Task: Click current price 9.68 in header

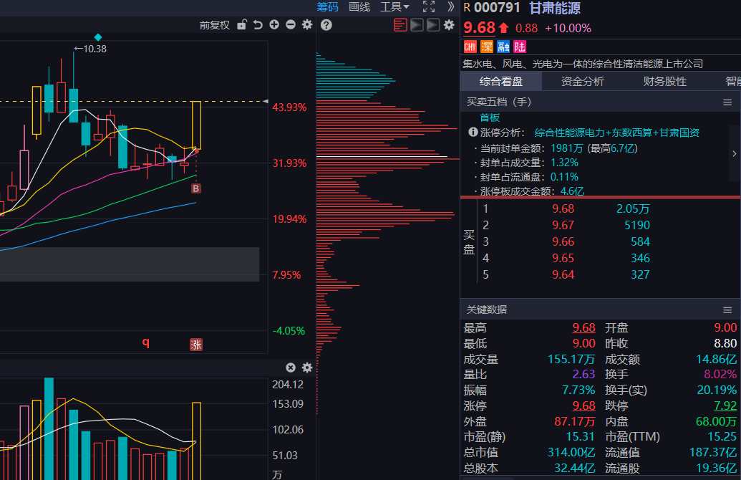Action: point(479,28)
